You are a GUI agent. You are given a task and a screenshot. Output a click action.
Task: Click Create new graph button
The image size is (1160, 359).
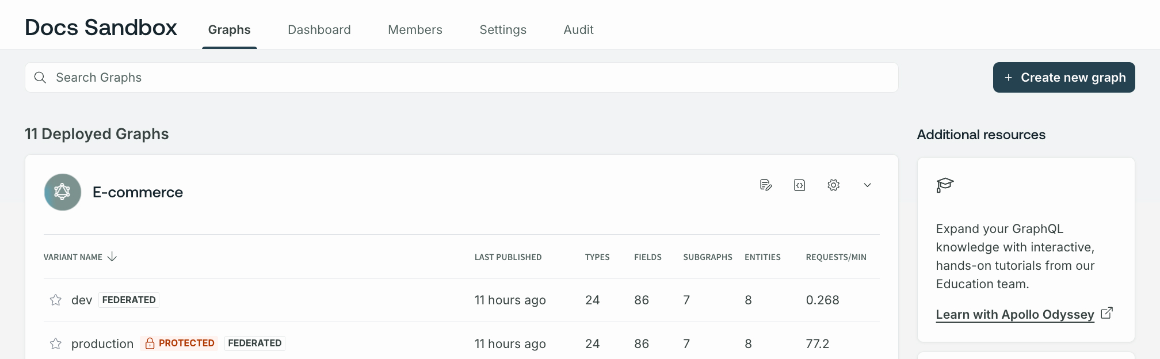click(1064, 77)
